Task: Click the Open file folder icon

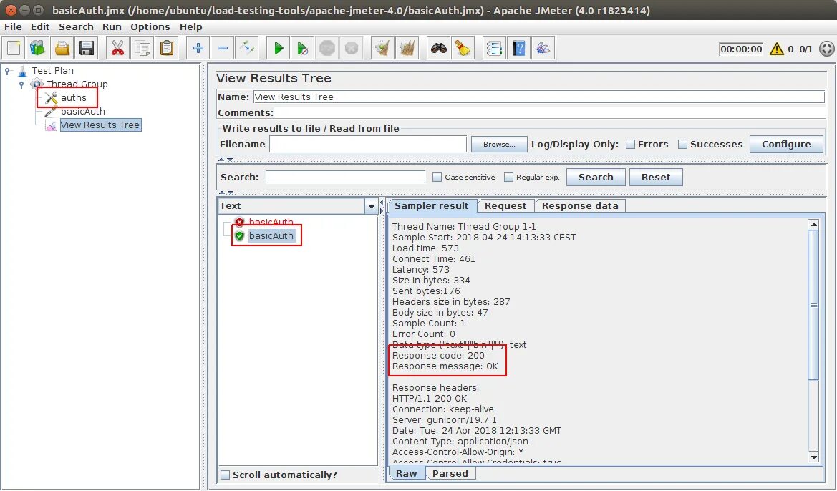Action: 62,48
